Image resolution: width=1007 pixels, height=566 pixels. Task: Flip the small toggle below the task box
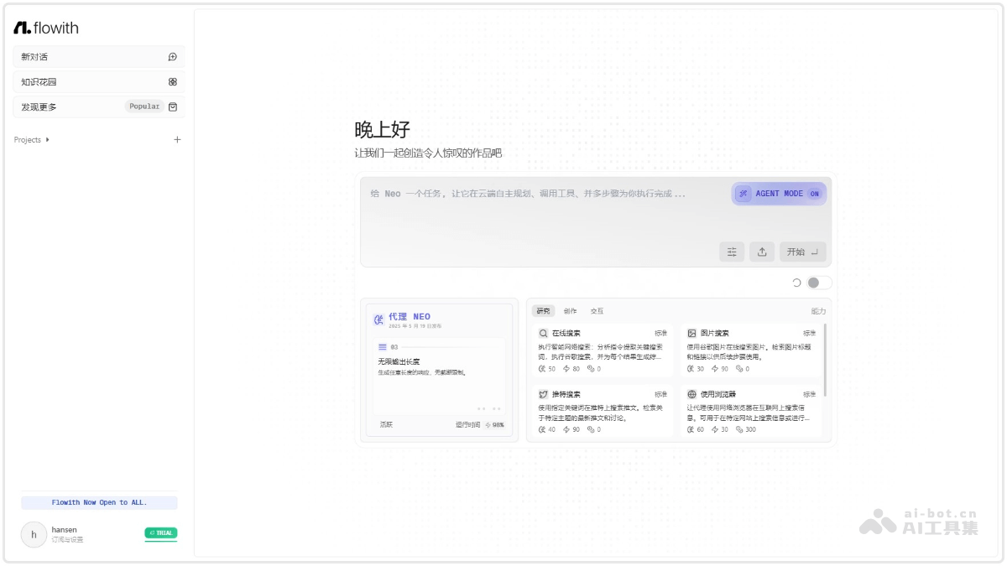point(818,283)
